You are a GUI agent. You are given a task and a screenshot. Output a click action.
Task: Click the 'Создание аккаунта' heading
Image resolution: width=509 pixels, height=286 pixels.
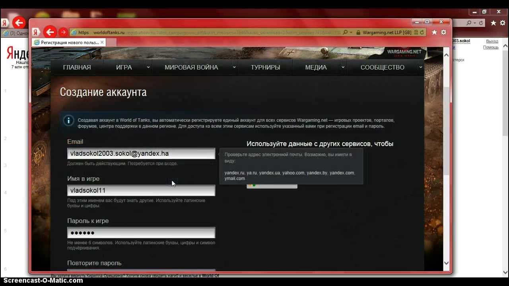tap(103, 92)
